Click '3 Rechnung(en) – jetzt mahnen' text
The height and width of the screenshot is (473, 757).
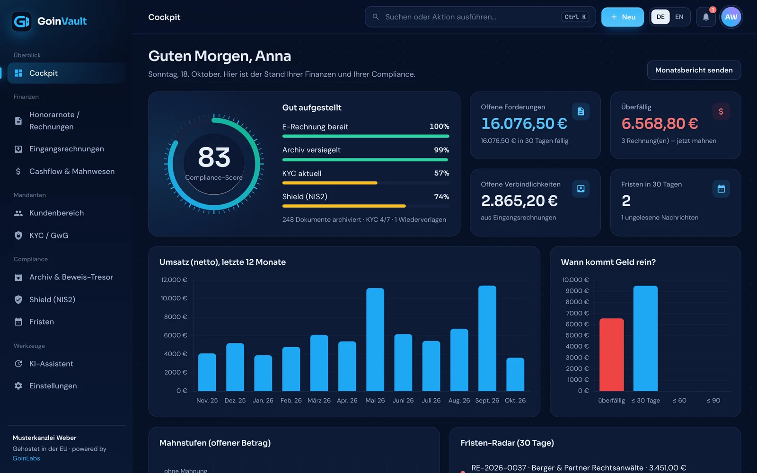[669, 141]
